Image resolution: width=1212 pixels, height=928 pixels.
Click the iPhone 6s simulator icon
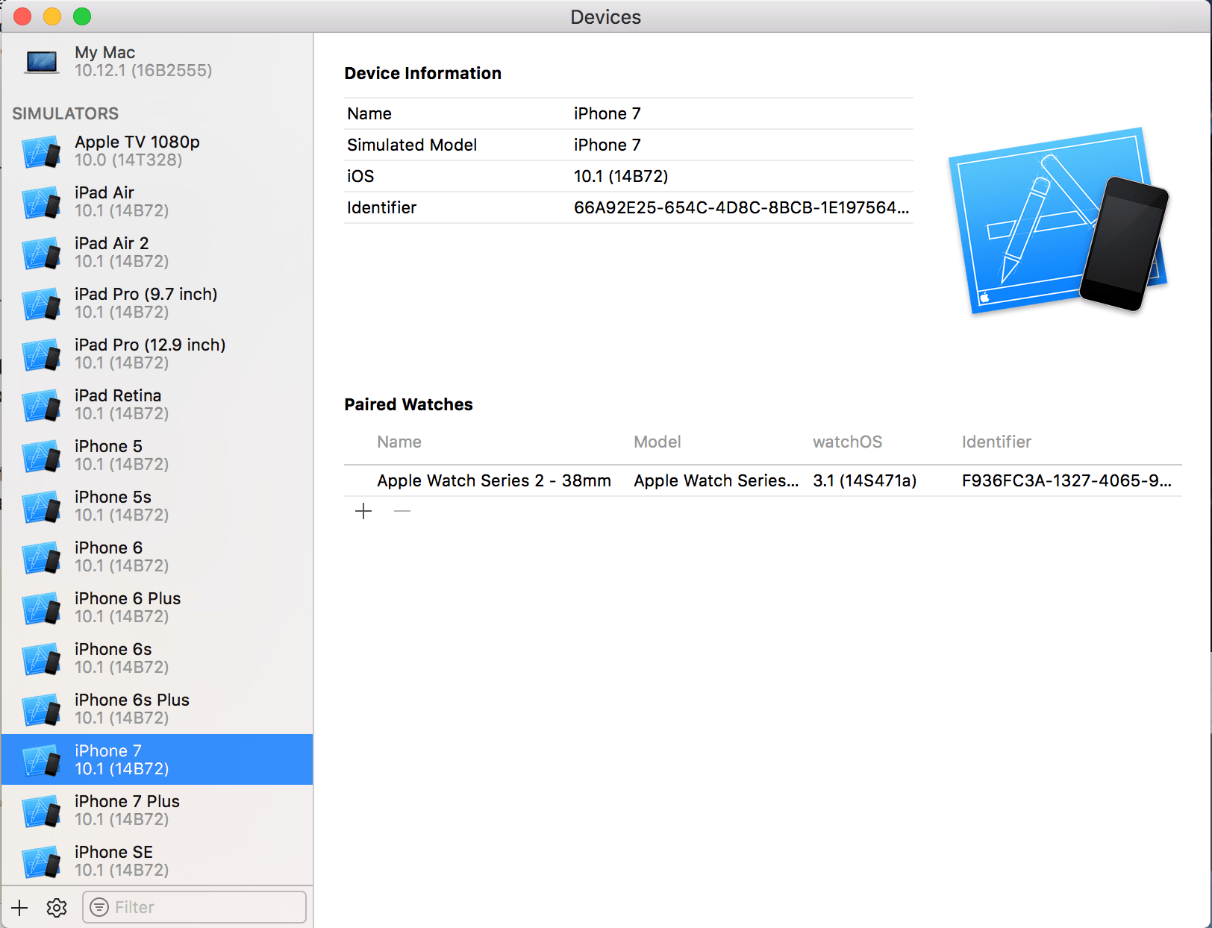[x=42, y=659]
